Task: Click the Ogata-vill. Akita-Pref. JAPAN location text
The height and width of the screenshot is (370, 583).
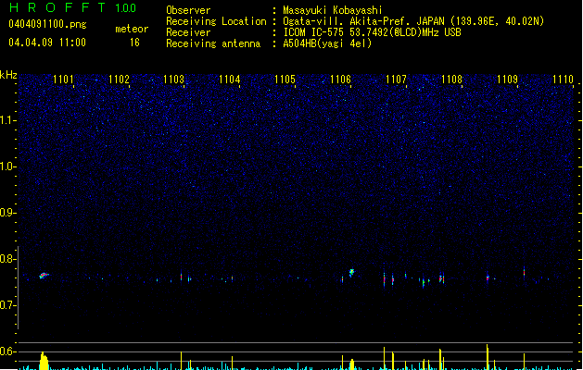Action: click(x=413, y=21)
